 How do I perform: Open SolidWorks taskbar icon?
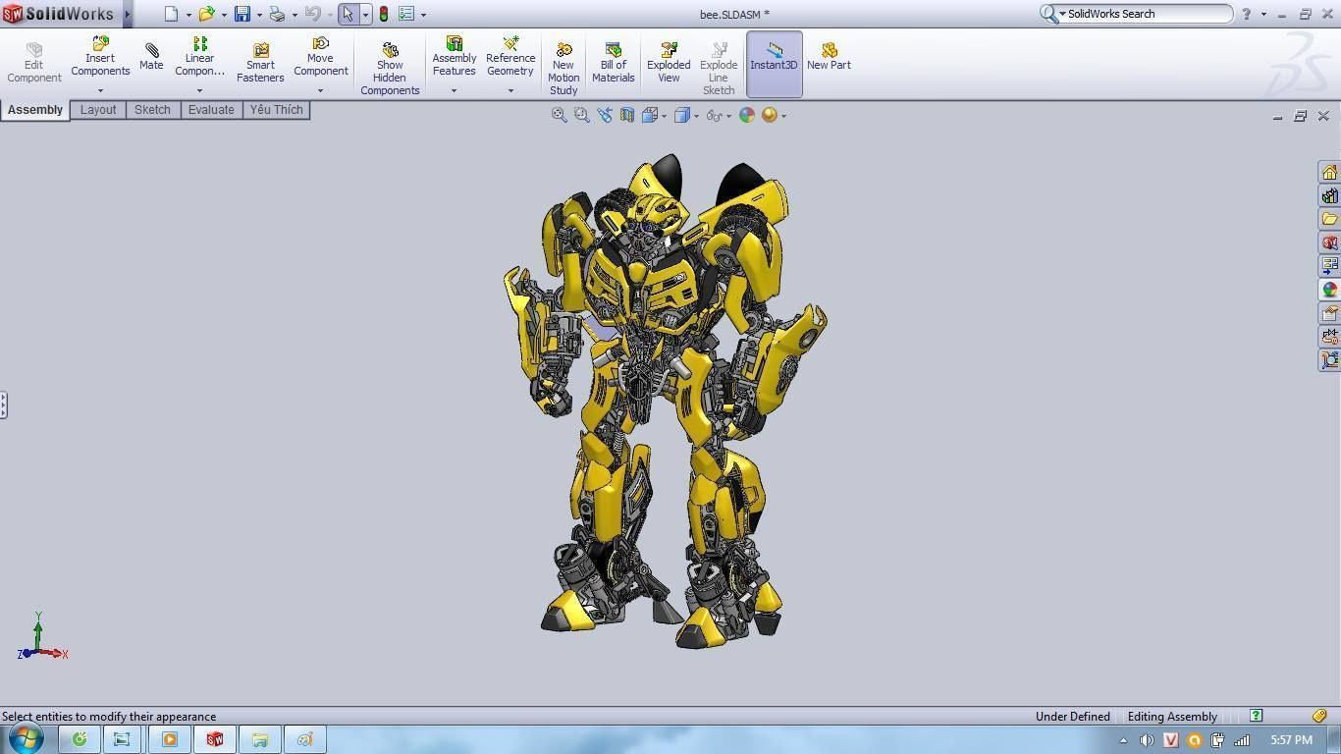(214, 739)
